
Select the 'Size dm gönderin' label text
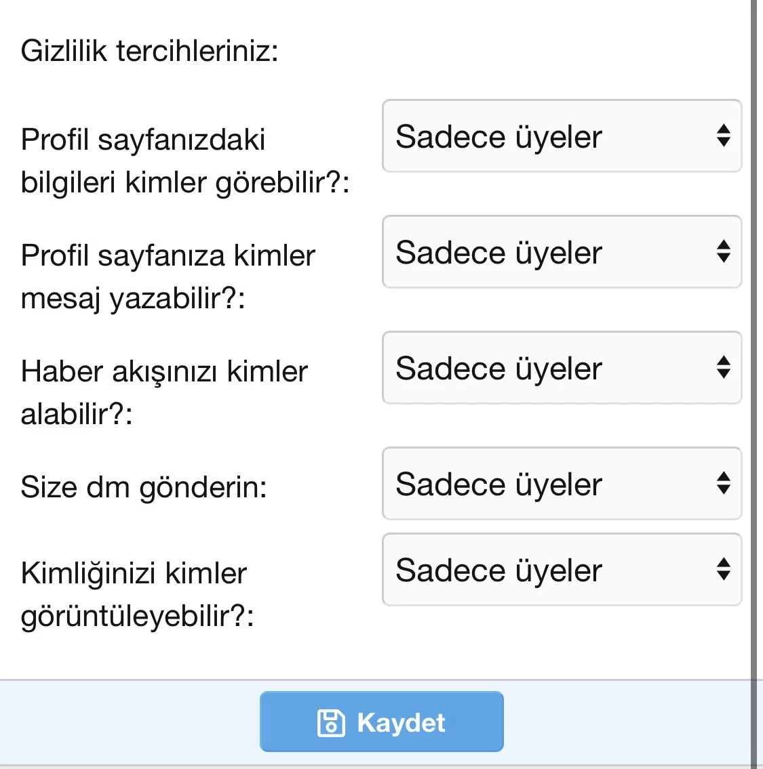(x=144, y=487)
